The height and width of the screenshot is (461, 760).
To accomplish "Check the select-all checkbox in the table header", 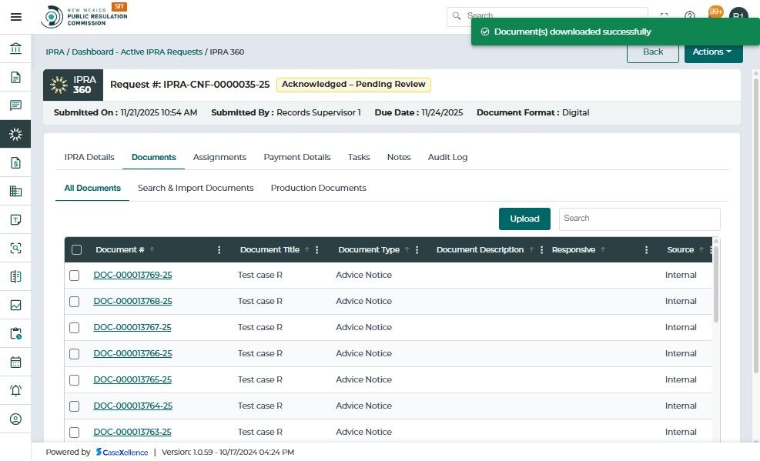I will pyautogui.click(x=76, y=249).
